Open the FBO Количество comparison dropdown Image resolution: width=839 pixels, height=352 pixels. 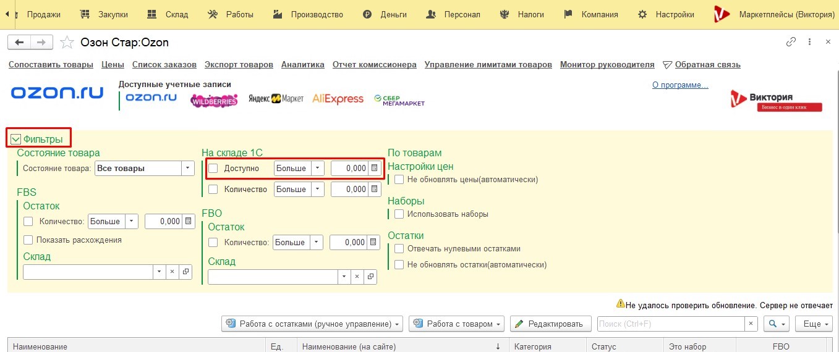click(317, 242)
